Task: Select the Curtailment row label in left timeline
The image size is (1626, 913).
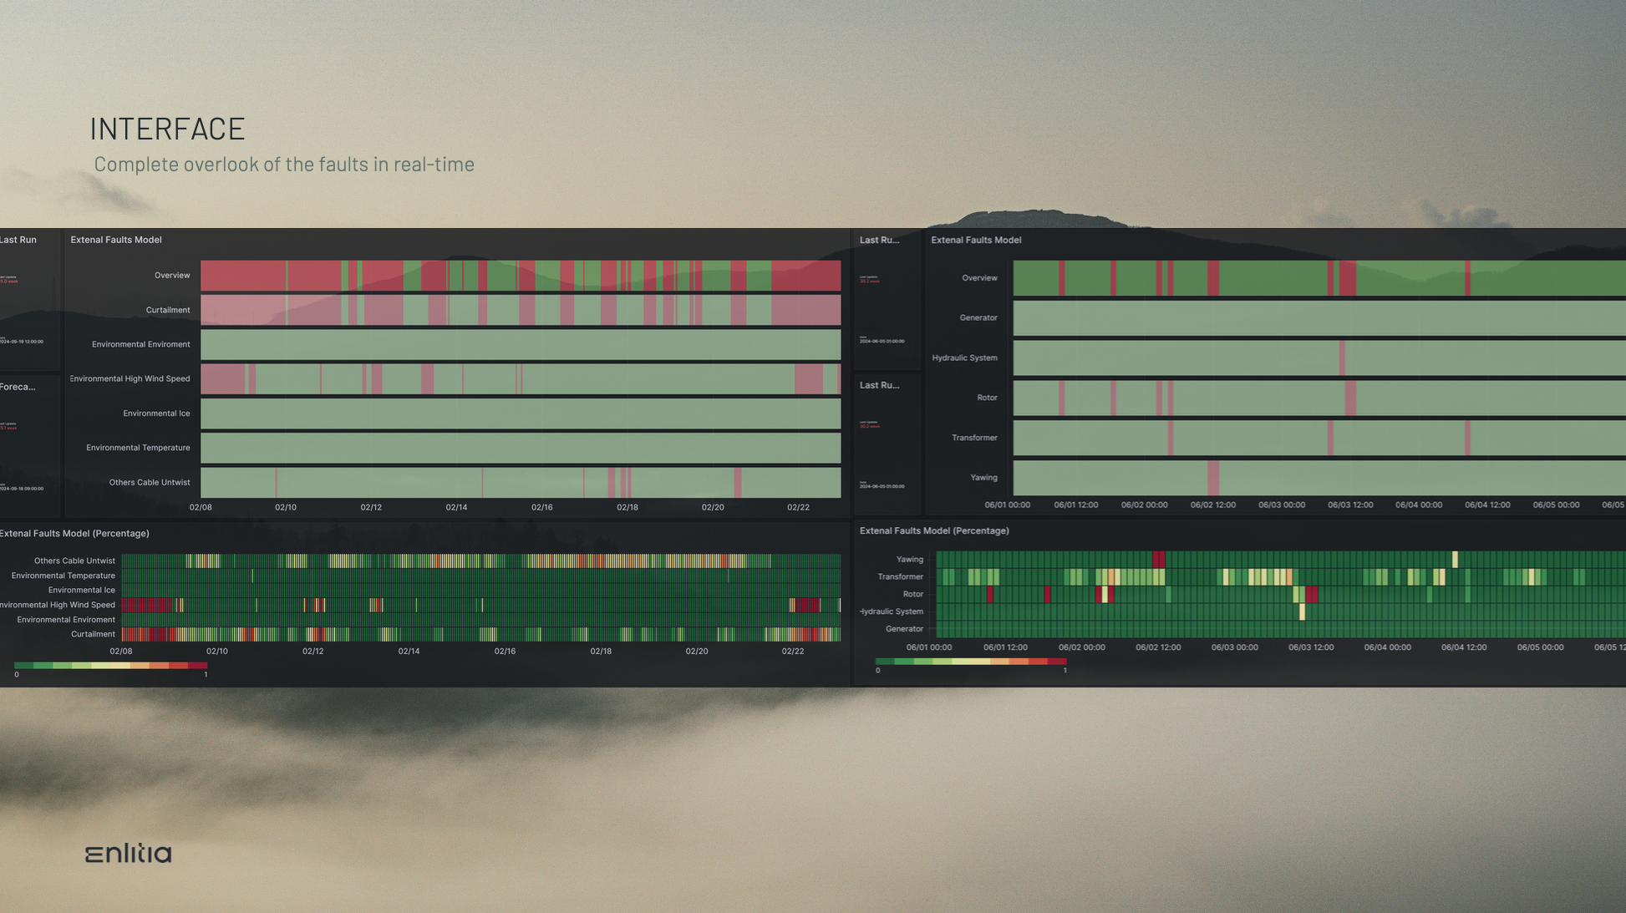Action: [x=168, y=310]
